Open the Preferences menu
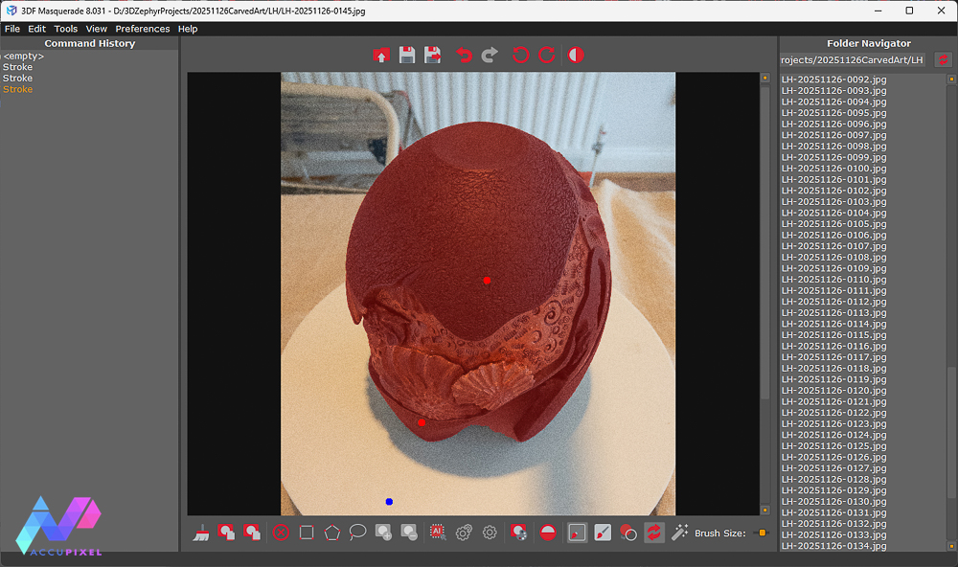Image resolution: width=958 pixels, height=567 pixels. tap(142, 28)
